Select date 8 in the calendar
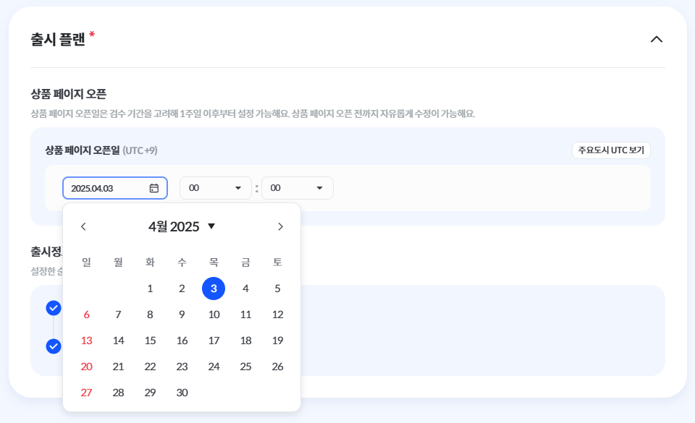The height and width of the screenshot is (423, 695). tap(151, 315)
